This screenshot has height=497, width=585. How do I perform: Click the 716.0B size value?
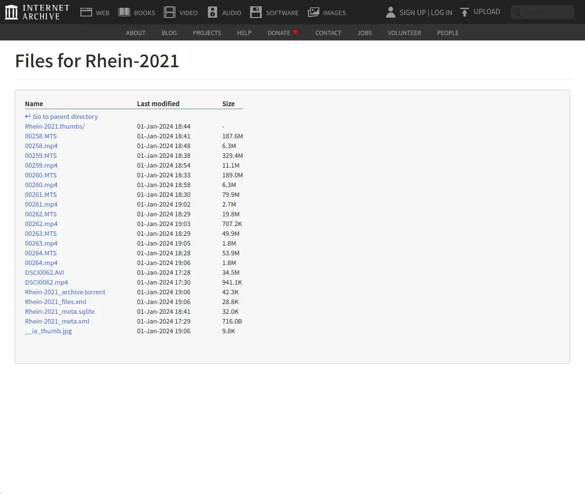coord(232,321)
